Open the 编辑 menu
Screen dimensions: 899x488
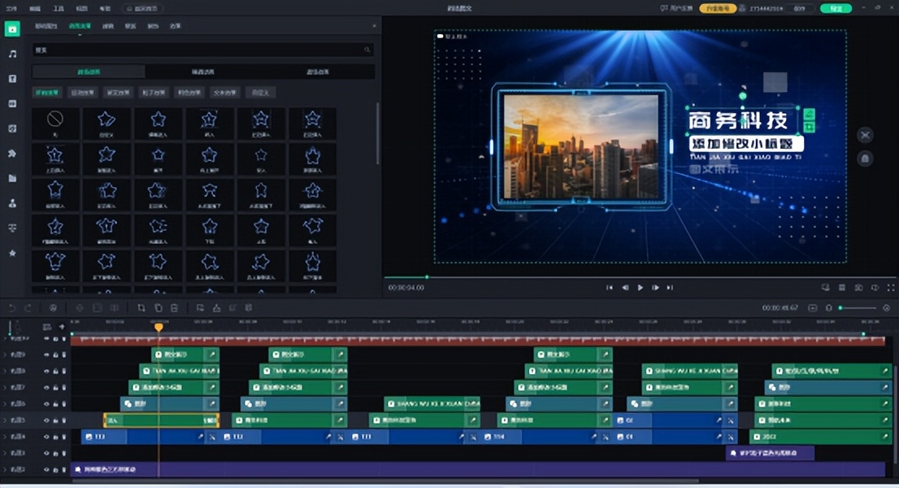tap(35, 9)
